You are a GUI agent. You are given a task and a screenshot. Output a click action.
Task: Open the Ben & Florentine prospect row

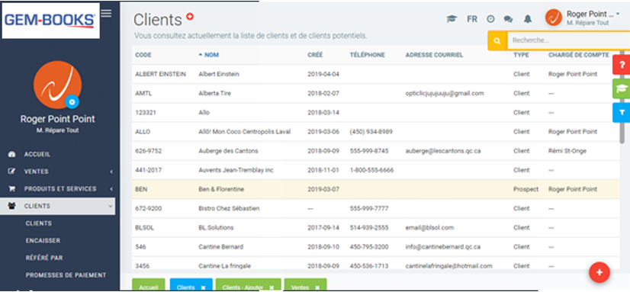click(376, 189)
